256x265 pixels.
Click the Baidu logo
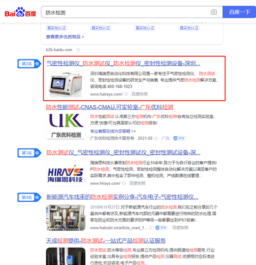(20, 12)
